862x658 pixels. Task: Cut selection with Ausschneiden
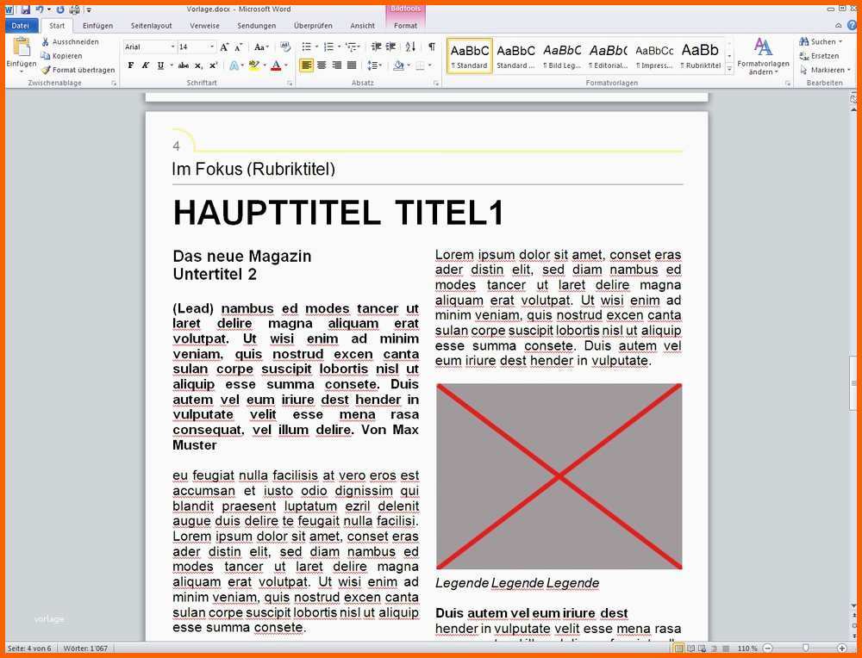coord(71,41)
